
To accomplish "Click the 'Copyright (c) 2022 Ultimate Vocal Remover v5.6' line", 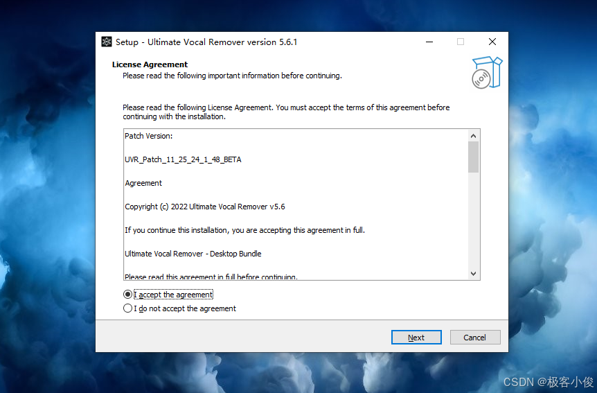I will [205, 207].
